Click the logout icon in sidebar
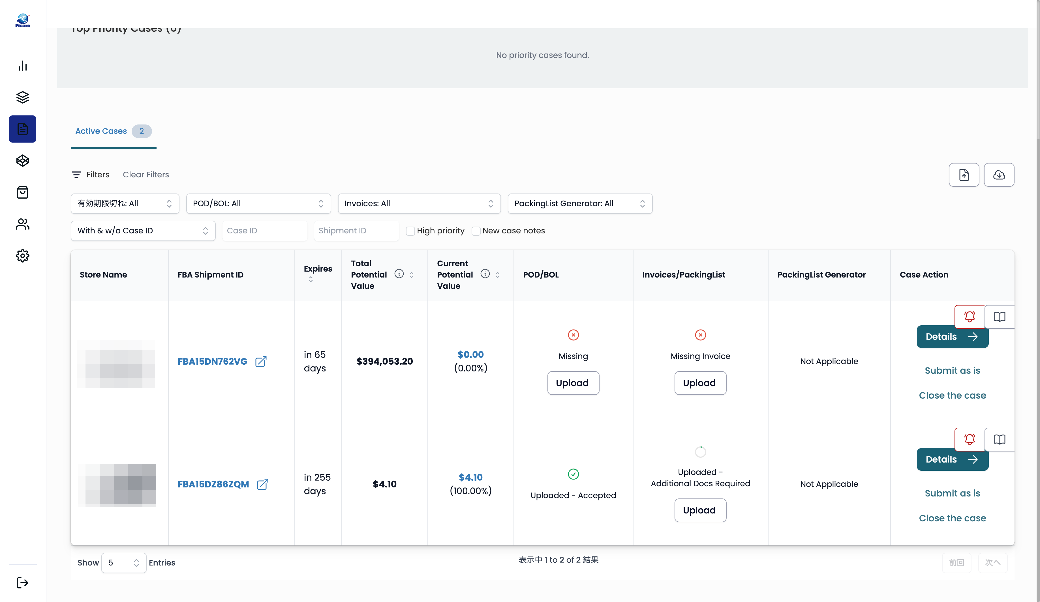The width and height of the screenshot is (1040, 602). [23, 582]
